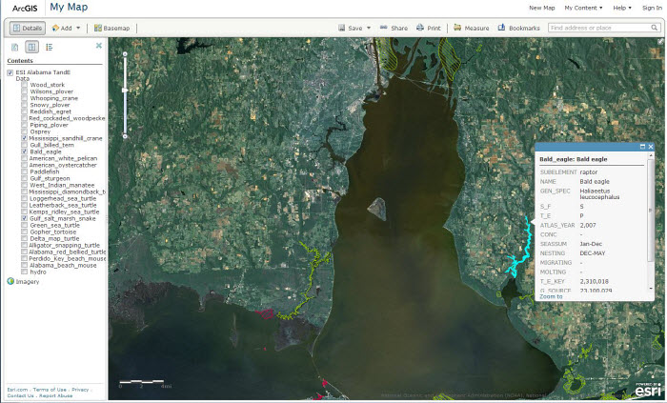Show the map Legend icon
This screenshot has width=667, height=403.
[50, 48]
